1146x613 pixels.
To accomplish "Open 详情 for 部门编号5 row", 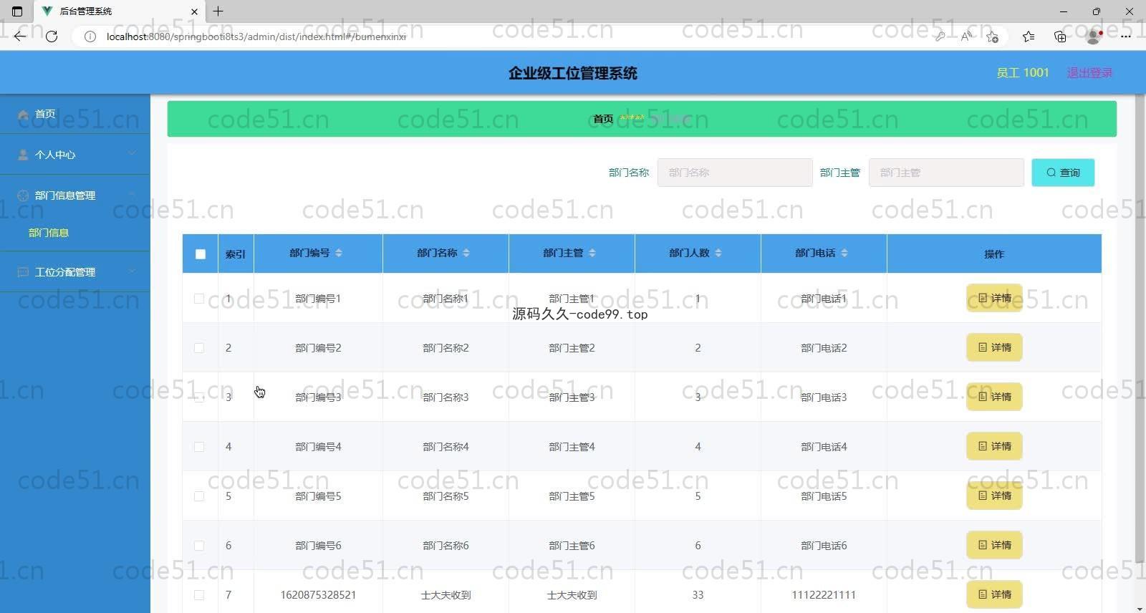I will pos(994,496).
